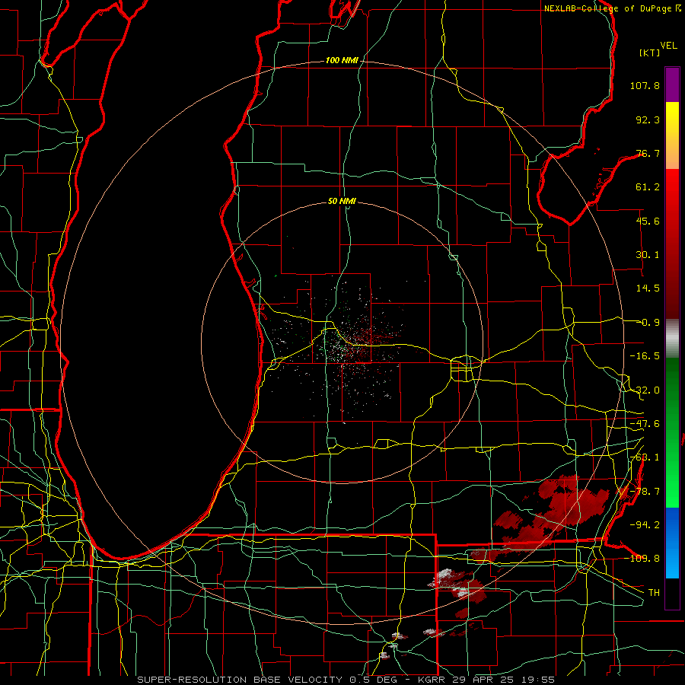Click the 45.6 velocity scale value
Screen dimensions: 685x685
click(648, 221)
